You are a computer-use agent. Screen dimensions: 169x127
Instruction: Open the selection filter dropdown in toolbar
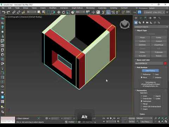click(31, 12)
